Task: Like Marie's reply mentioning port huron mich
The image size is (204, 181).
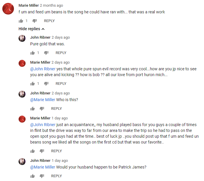Action: click(x=33, y=84)
